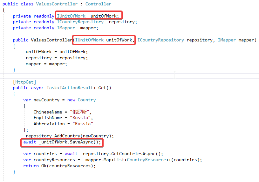259x182 pixels.
Task: Click ICountryRepository in the readonly field declaration
Action: pyautogui.click(x=80, y=22)
